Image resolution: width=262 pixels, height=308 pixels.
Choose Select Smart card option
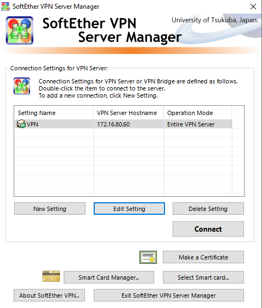(203, 277)
